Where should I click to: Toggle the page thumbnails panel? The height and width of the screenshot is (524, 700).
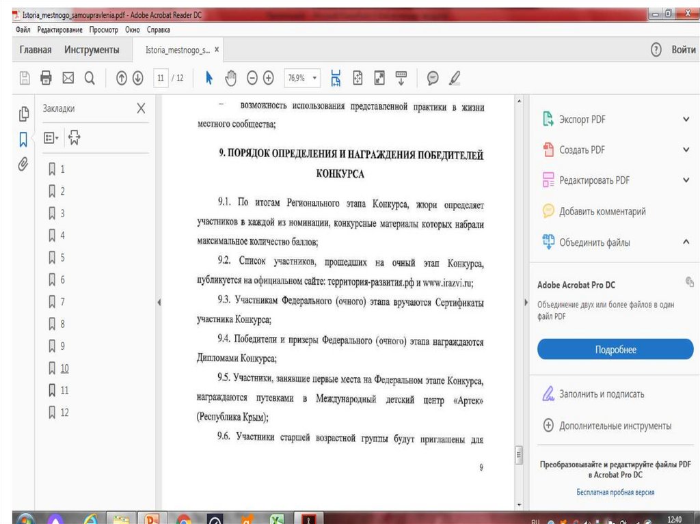pyautogui.click(x=23, y=114)
